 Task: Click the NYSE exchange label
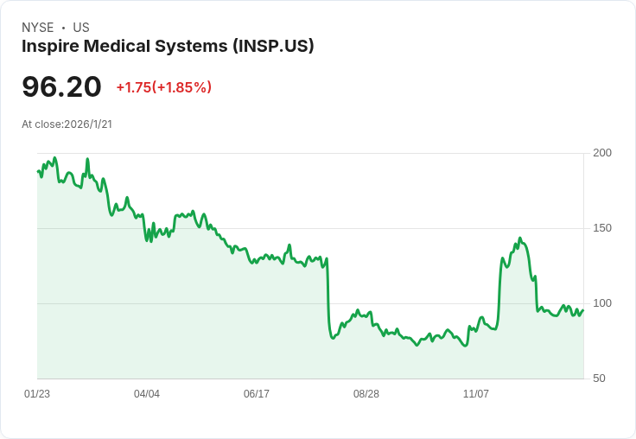tap(37, 28)
